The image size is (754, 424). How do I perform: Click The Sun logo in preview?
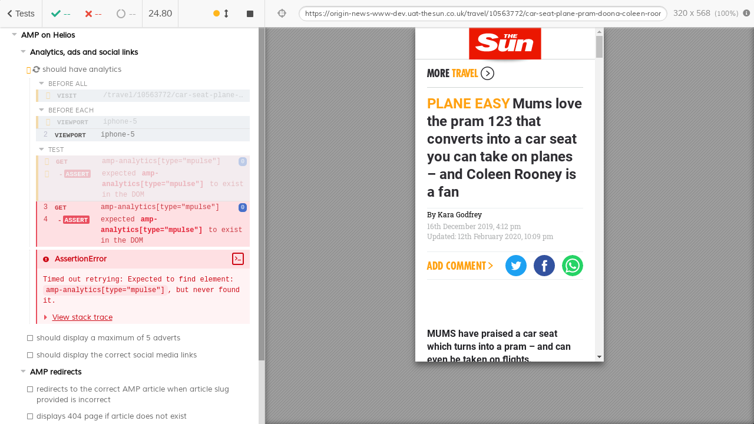click(505, 44)
